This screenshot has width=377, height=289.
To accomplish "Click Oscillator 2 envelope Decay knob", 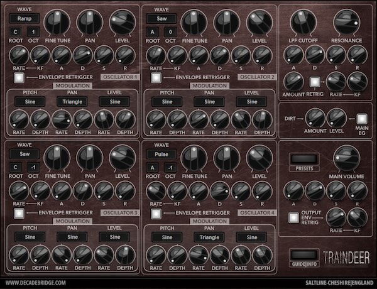I will pyautogui.click(x=220, y=56).
